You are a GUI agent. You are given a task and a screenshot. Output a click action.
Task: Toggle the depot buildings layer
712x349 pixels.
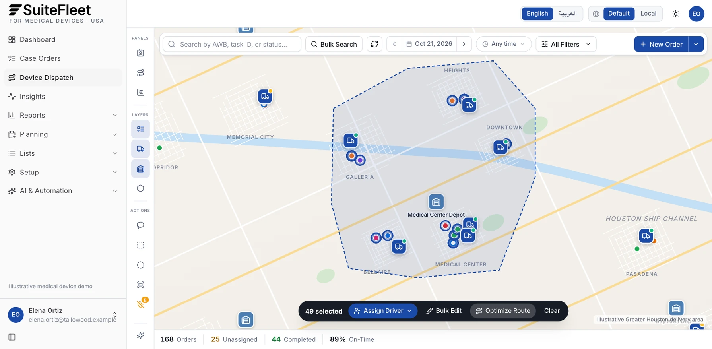point(140,169)
